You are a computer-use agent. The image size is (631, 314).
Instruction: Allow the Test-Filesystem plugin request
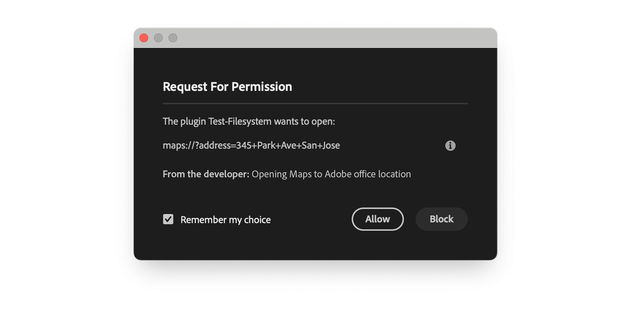(x=377, y=219)
